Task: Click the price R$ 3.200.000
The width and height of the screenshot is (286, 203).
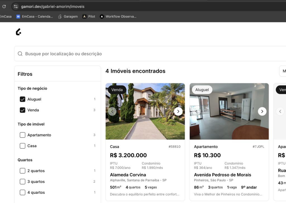Action: pos(128,155)
